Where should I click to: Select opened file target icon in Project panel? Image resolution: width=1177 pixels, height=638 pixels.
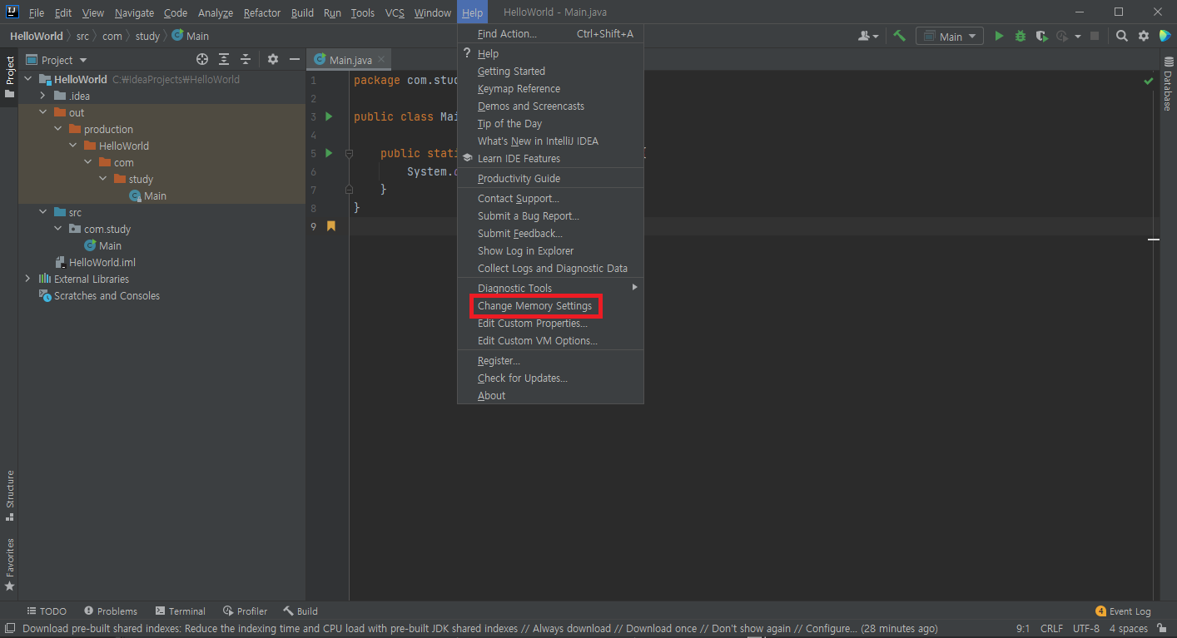(x=202, y=59)
